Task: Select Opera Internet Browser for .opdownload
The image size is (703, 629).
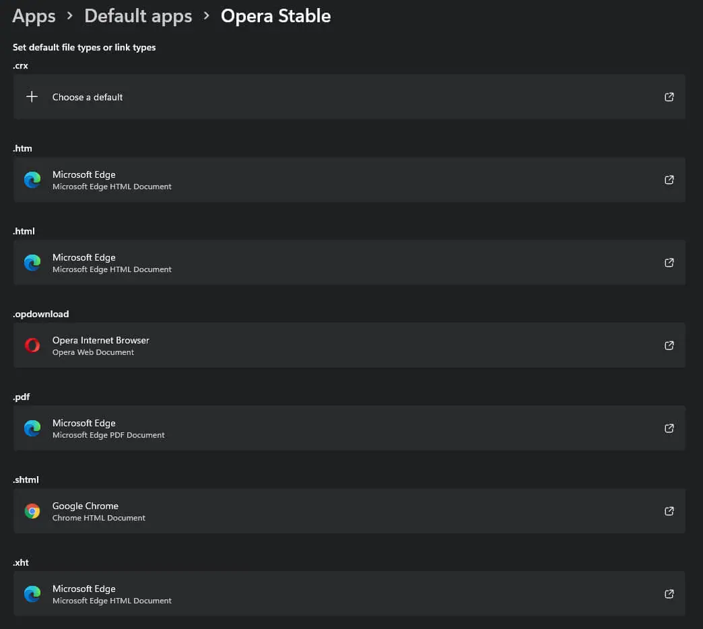Action: pos(349,345)
